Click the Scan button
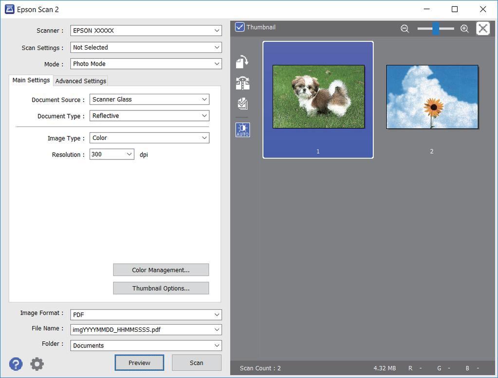Image resolution: width=498 pixels, height=378 pixels. [x=197, y=363]
